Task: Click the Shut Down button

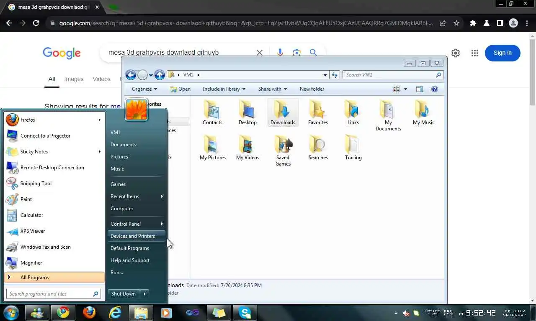Action: [124, 294]
